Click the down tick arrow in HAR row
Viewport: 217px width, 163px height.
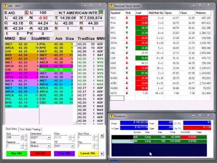click(127, 63)
